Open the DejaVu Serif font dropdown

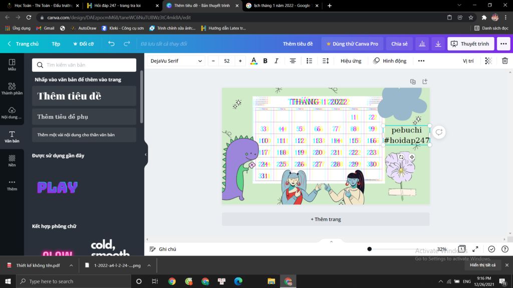176,61
